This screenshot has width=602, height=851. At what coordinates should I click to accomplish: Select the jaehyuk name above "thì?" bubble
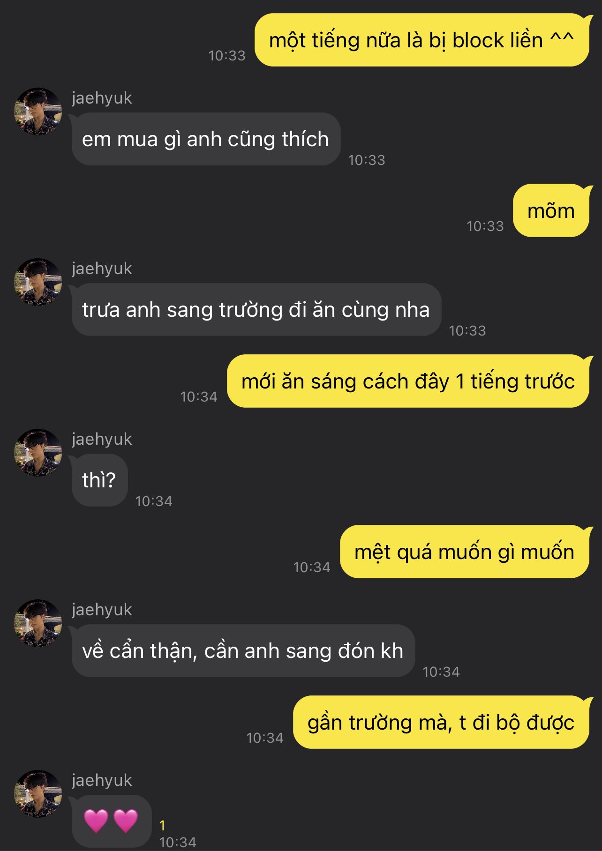pos(102,439)
